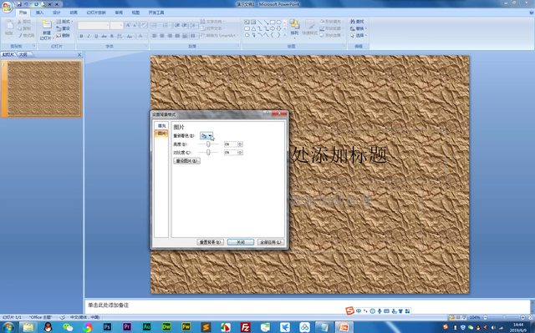Screen dimensions: 535x333
Task: Click the grow font size icon
Action: coord(128,25)
